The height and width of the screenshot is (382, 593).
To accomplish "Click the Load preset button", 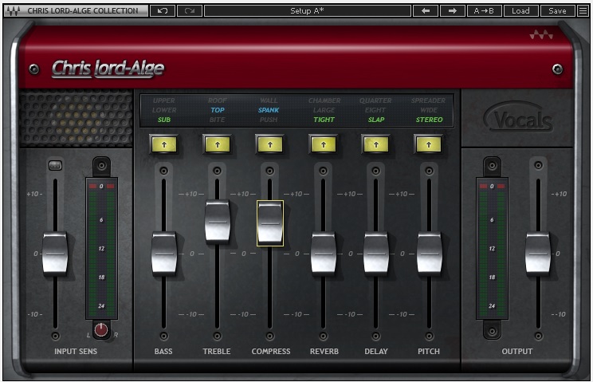I will tap(520, 10).
